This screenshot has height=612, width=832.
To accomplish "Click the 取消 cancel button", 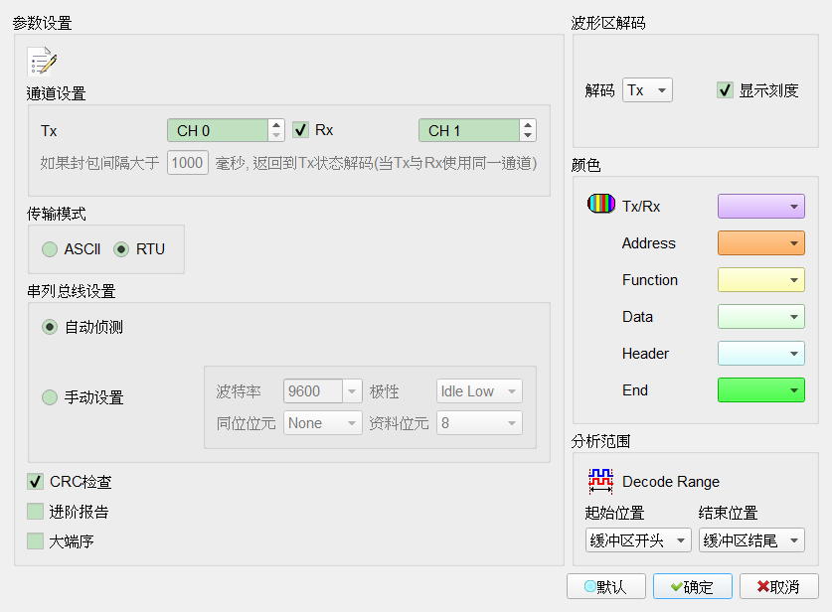I will (x=779, y=586).
